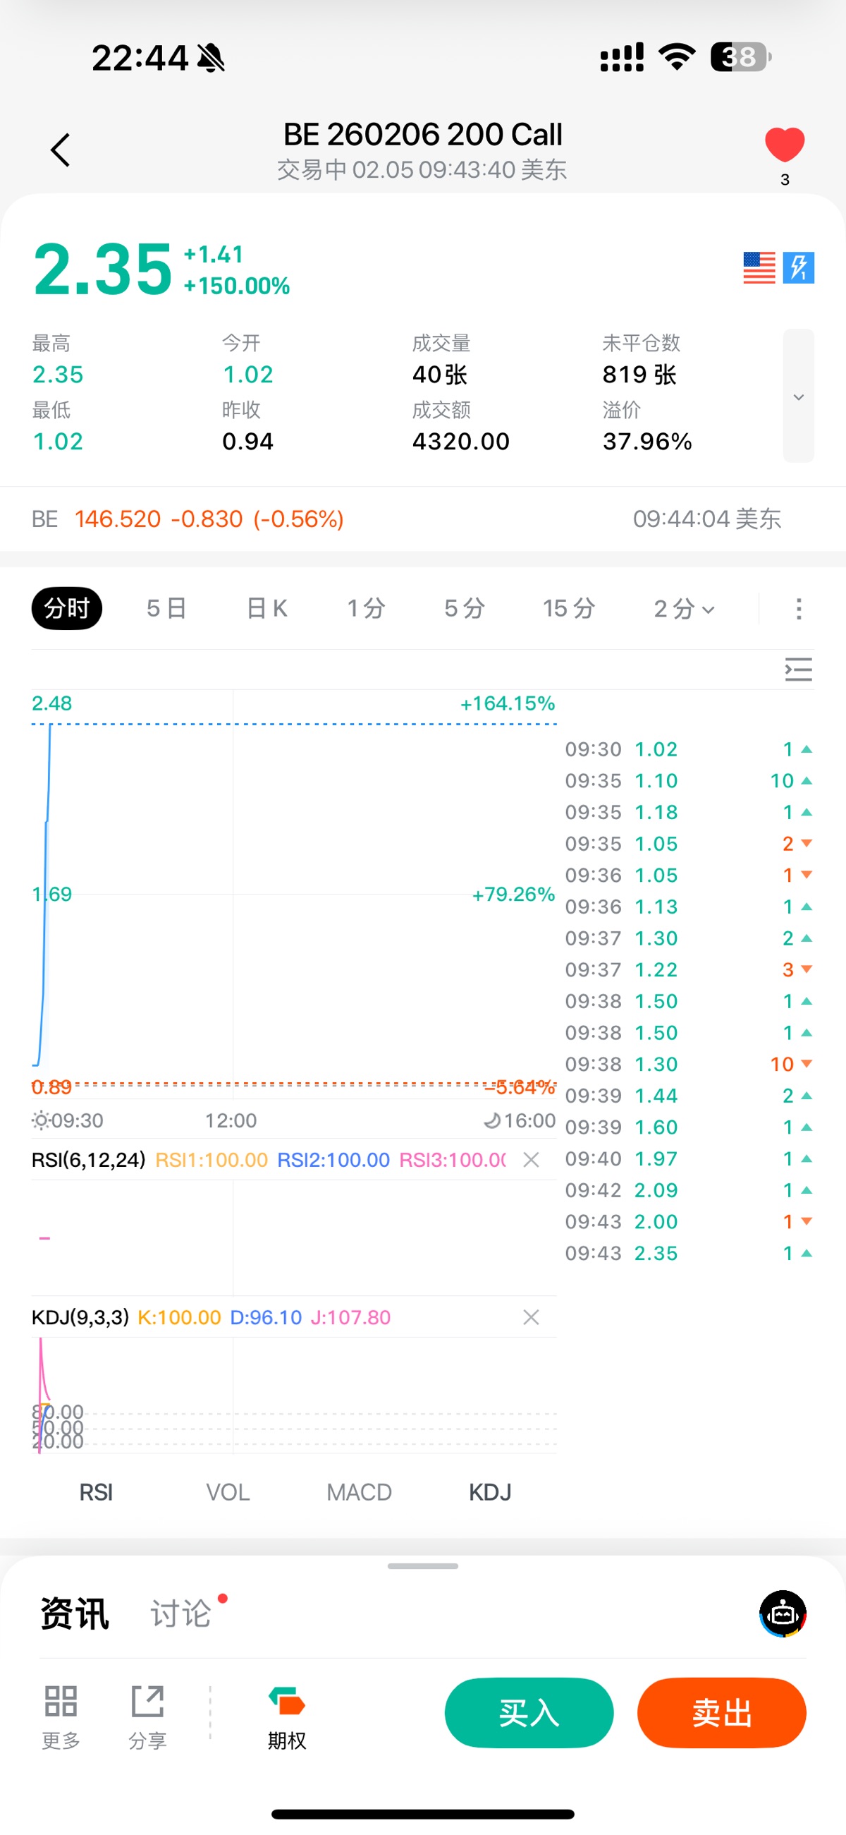This screenshot has height=1835, width=846.
Task: Select the 分时 chart tab
Action: click(67, 609)
